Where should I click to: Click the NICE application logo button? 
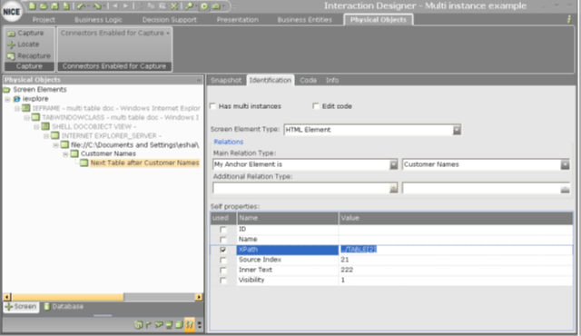(x=12, y=12)
